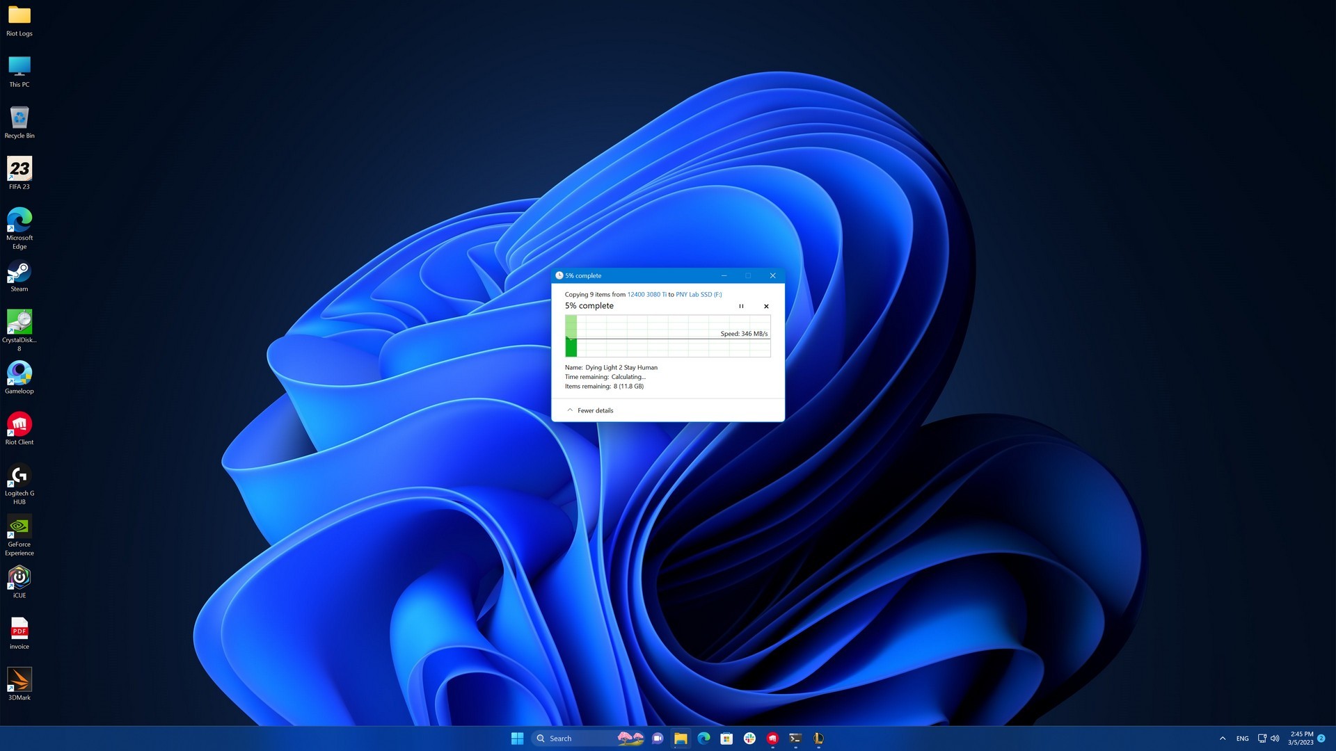This screenshot has width=1336, height=751.
Task: Collapse the dialog with Fewer details
Action: 590,410
